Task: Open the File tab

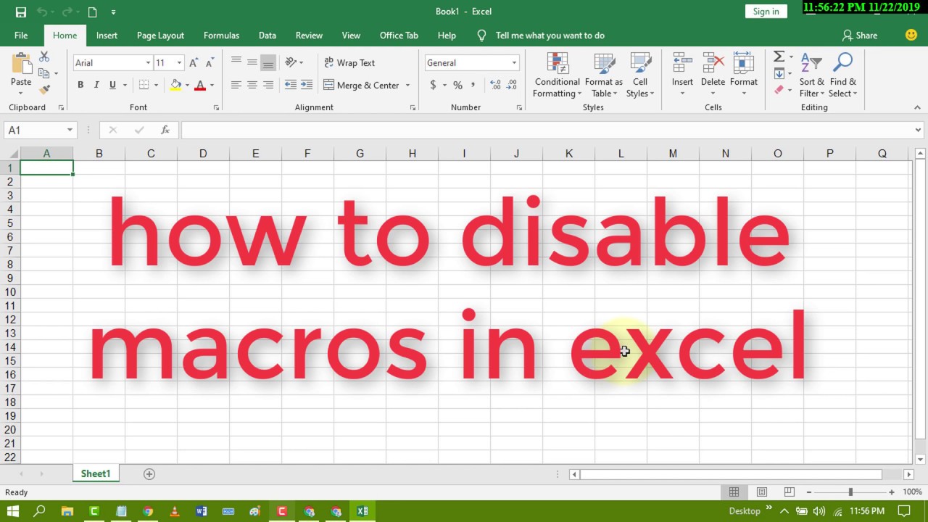Action: (21, 36)
